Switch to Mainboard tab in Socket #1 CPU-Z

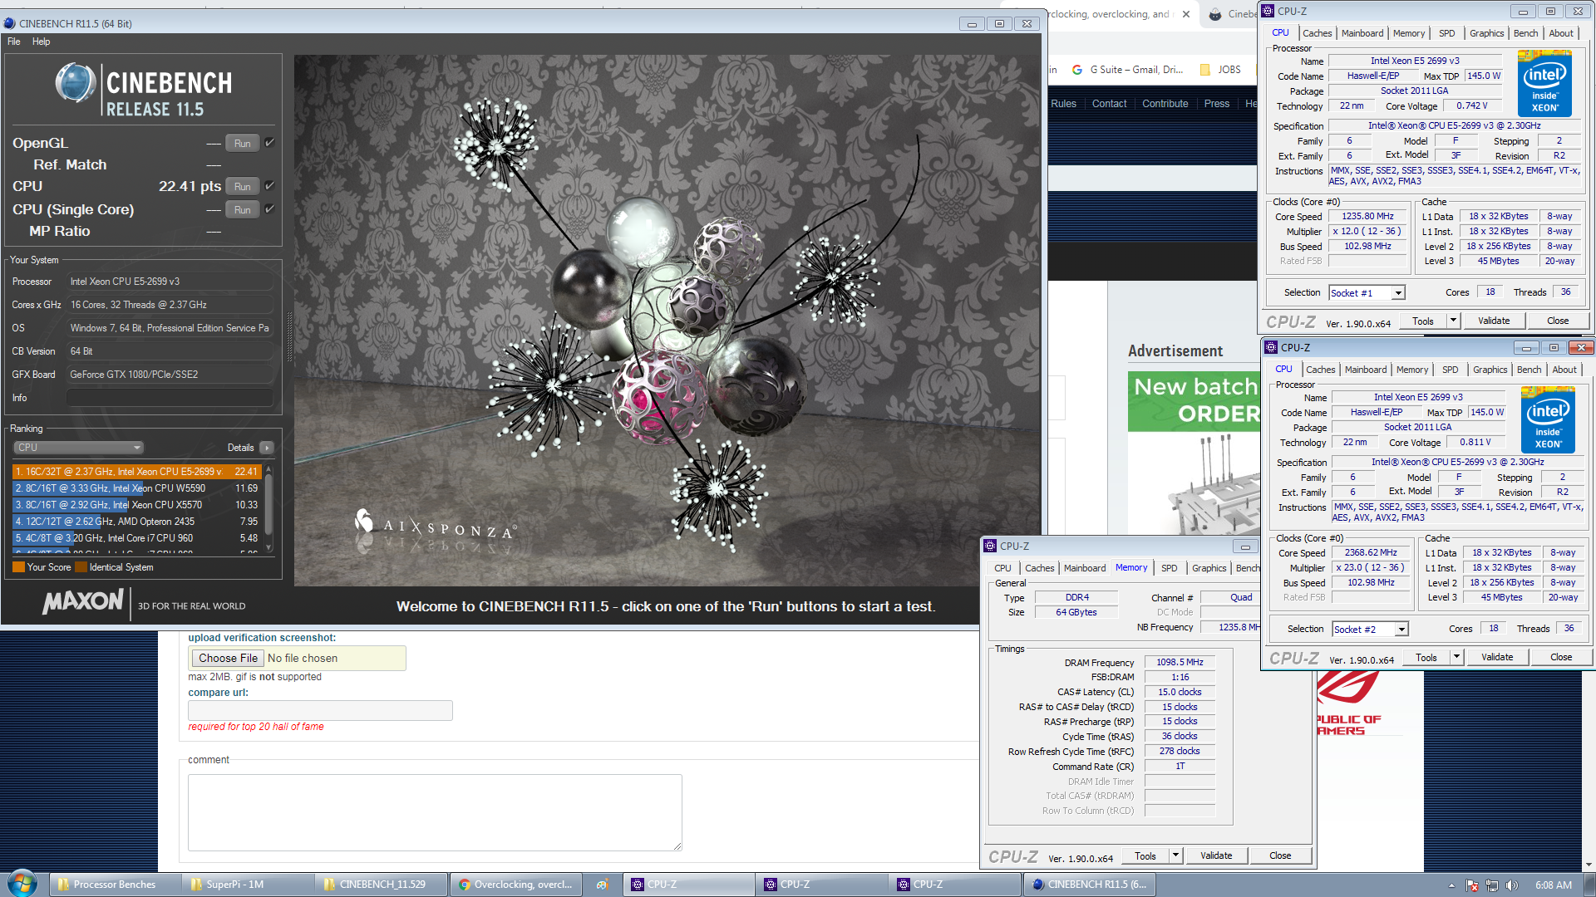click(1362, 33)
